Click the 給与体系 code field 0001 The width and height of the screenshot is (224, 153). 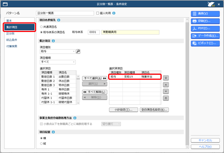(x=94, y=32)
